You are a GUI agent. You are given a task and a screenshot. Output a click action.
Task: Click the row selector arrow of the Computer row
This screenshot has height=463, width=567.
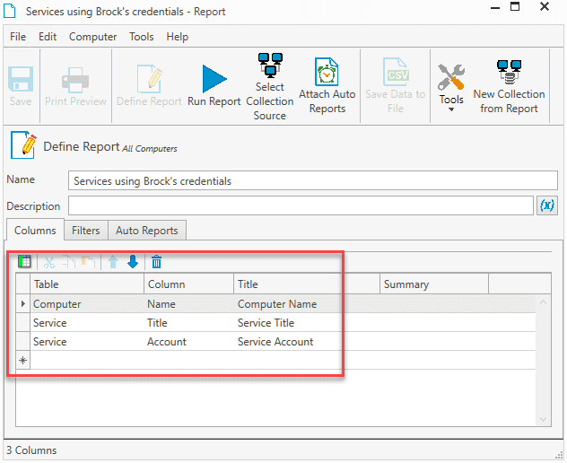tap(22, 304)
